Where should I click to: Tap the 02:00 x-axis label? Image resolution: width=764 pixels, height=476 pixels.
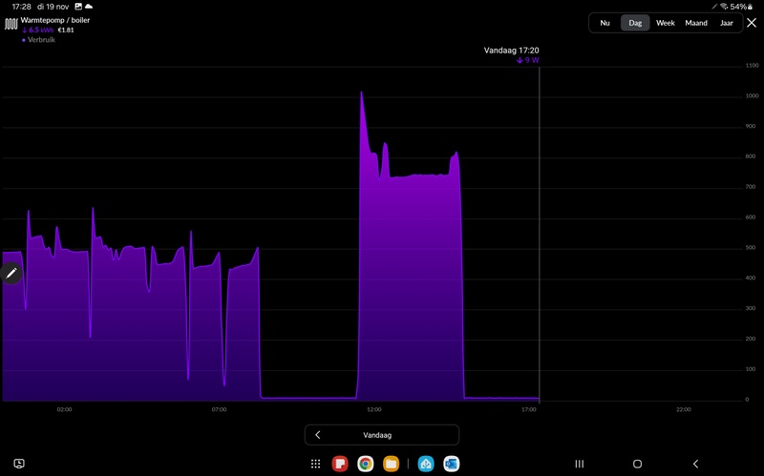tap(64, 409)
